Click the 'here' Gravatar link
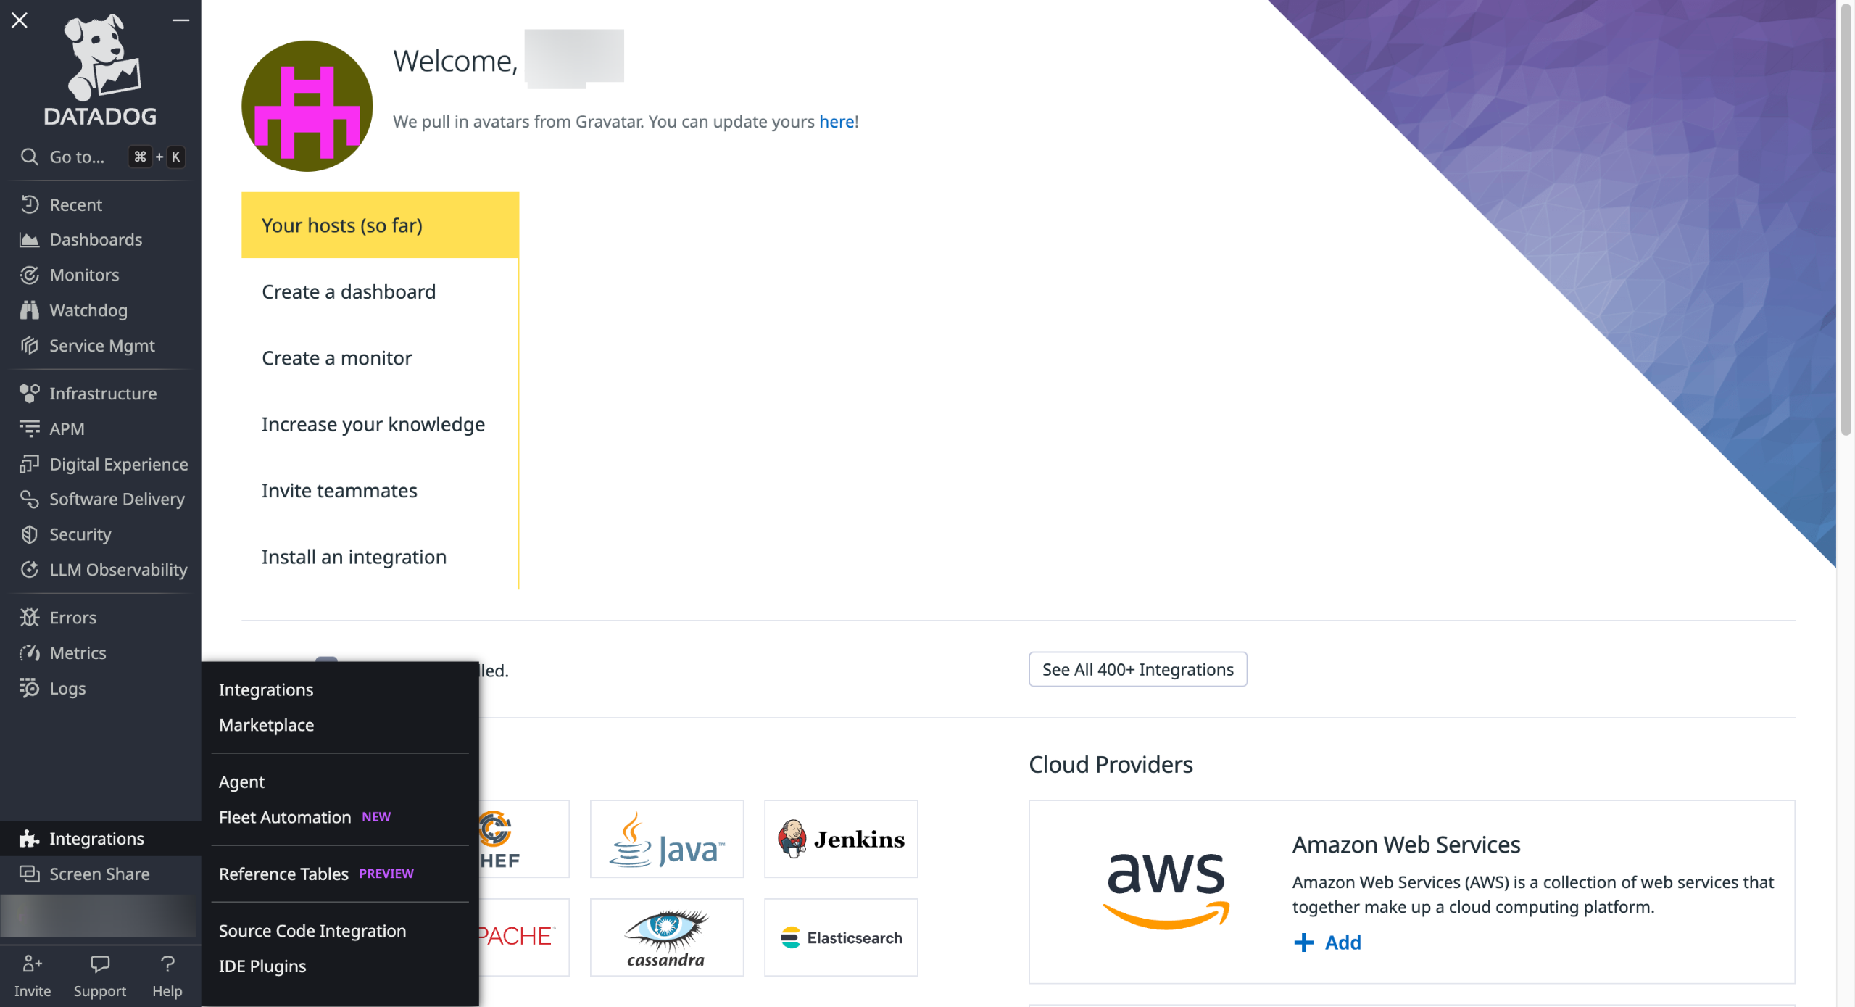1855x1007 pixels. pyautogui.click(x=836, y=122)
